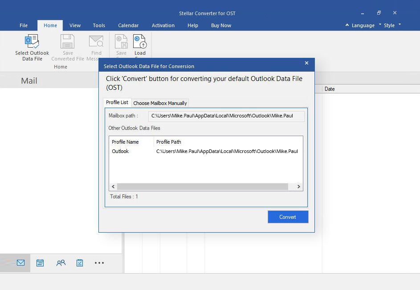The image size is (420, 290).
Task: Click the Select Outlook Data File icon
Action: (32, 42)
